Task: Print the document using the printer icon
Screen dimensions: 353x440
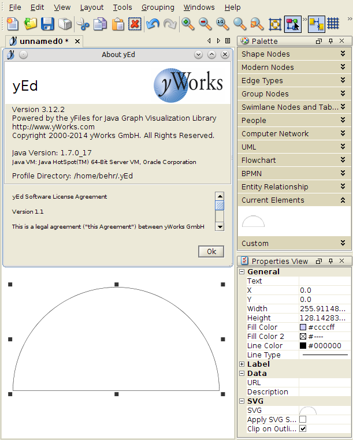Action: tap(65, 24)
